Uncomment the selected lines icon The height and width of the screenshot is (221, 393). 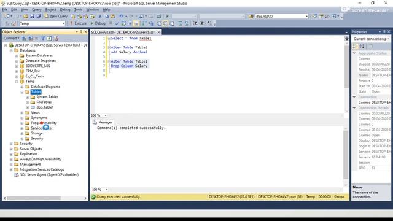point(186,23)
